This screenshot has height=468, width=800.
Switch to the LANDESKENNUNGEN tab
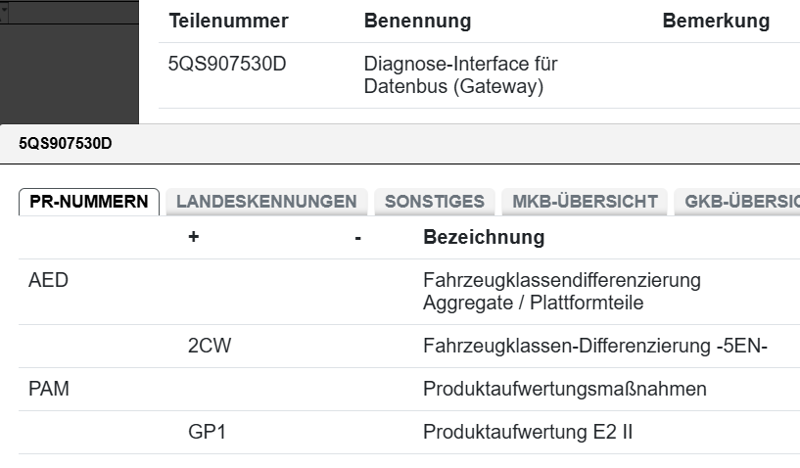click(266, 202)
